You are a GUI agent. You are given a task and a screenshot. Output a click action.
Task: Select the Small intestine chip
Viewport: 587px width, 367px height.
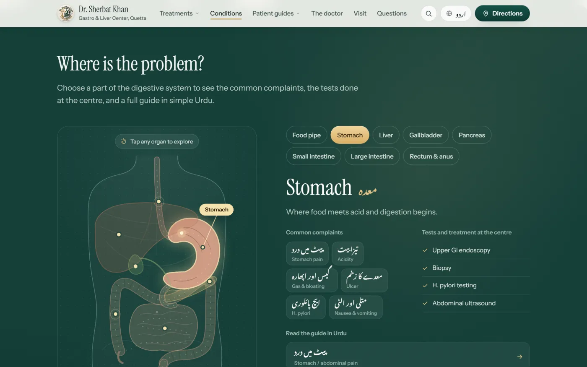coord(314,156)
